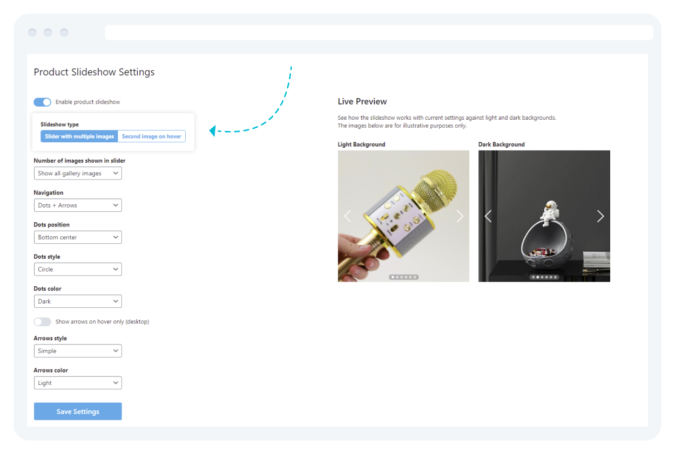
Task: Enable Show arrows on hover only
Action: 42,322
